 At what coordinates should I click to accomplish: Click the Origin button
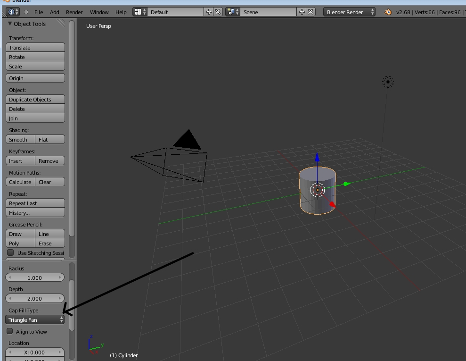(x=35, y=78)
